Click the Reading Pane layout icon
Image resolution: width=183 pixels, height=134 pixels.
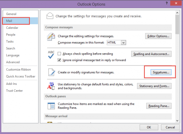click(x=51, y=106)
